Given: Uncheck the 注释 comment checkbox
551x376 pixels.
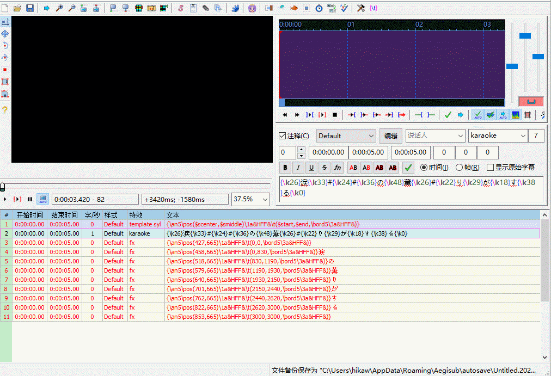Looking at the screenshot, I should (282, 136).
